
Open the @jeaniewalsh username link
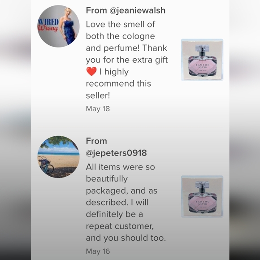pos(138,10)
